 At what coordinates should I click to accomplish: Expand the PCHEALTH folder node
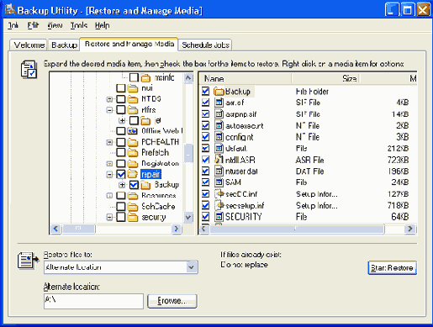point(109,142)
